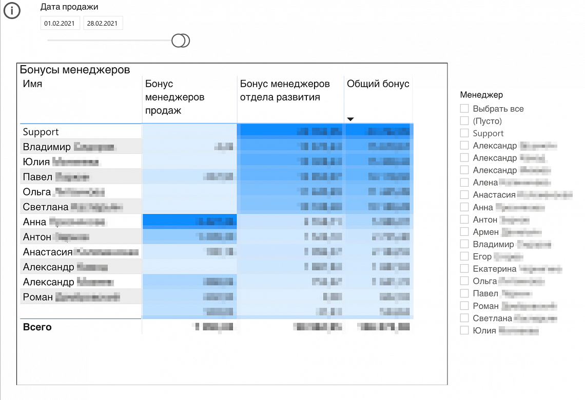Click the start date field 01.02.2021
Screen dimensions: 585x400
60,24
